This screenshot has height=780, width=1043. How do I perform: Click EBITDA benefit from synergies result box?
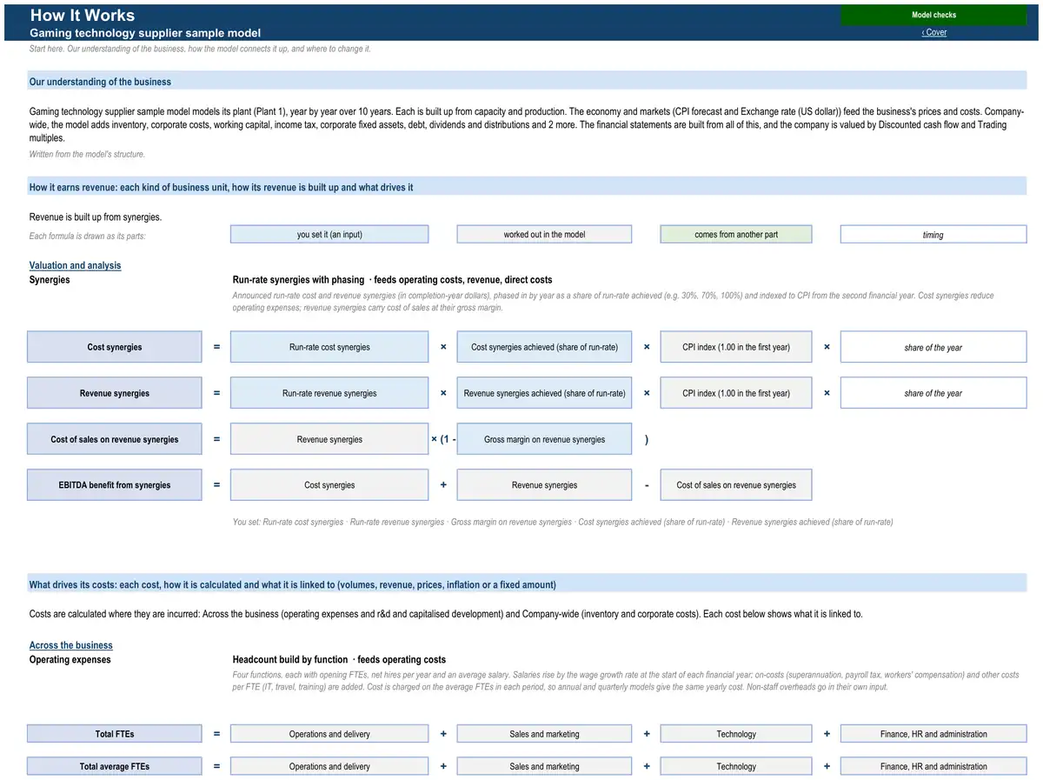click(x=114, y=485)
